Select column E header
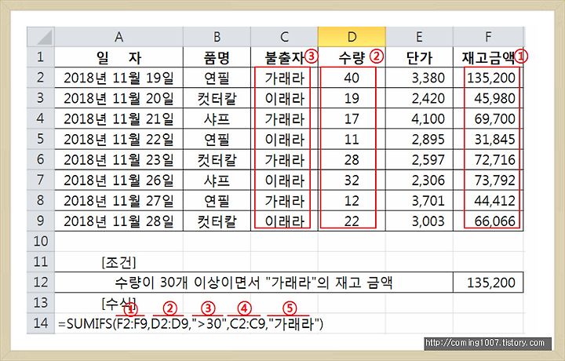The width and height of the screenshot is (565, 361). click(419, 37)
